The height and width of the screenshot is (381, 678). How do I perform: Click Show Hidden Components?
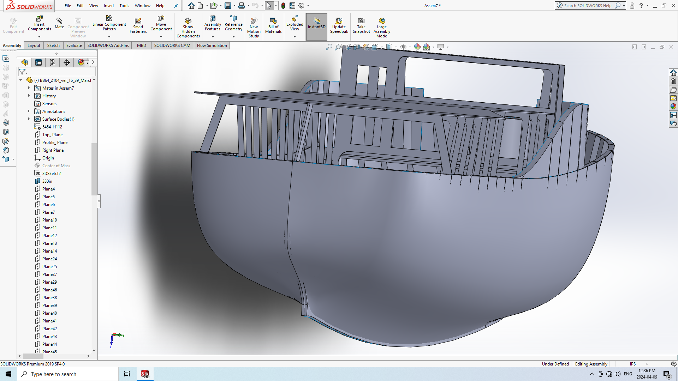188,28
